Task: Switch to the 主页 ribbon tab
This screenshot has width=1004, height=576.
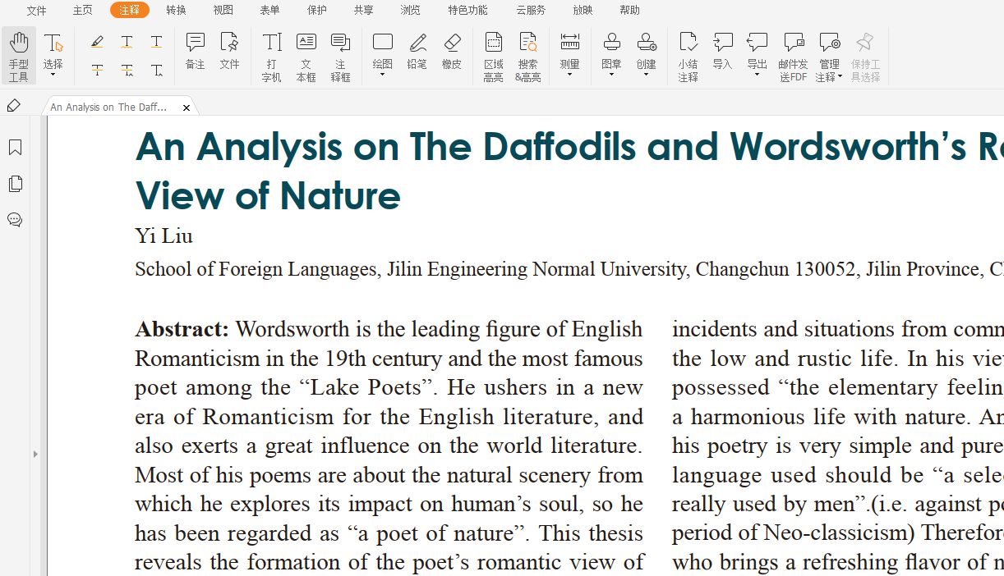Action: 82,10
